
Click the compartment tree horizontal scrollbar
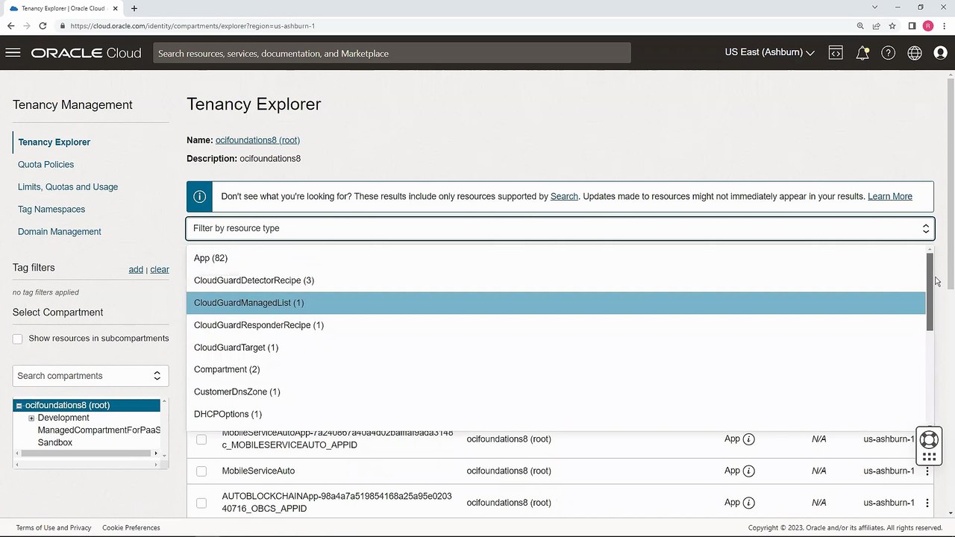[x=87, y=453]
